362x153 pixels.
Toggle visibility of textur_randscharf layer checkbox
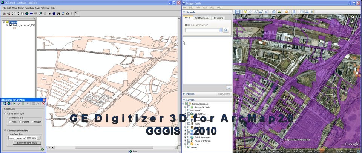pos(11,25)
